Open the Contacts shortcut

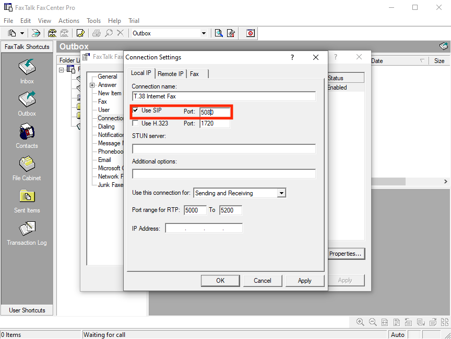[27, 136]
